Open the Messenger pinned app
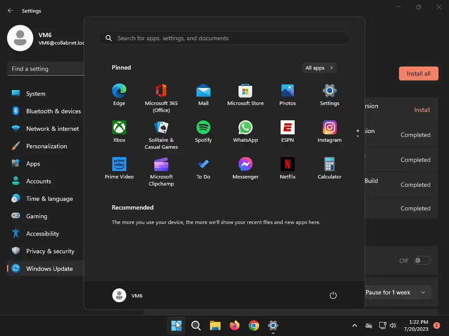 (246, 168)
